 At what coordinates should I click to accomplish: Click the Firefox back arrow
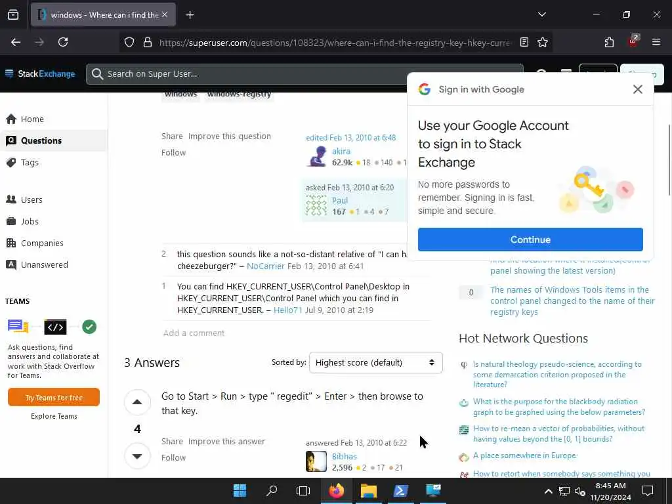coord(16,42)
